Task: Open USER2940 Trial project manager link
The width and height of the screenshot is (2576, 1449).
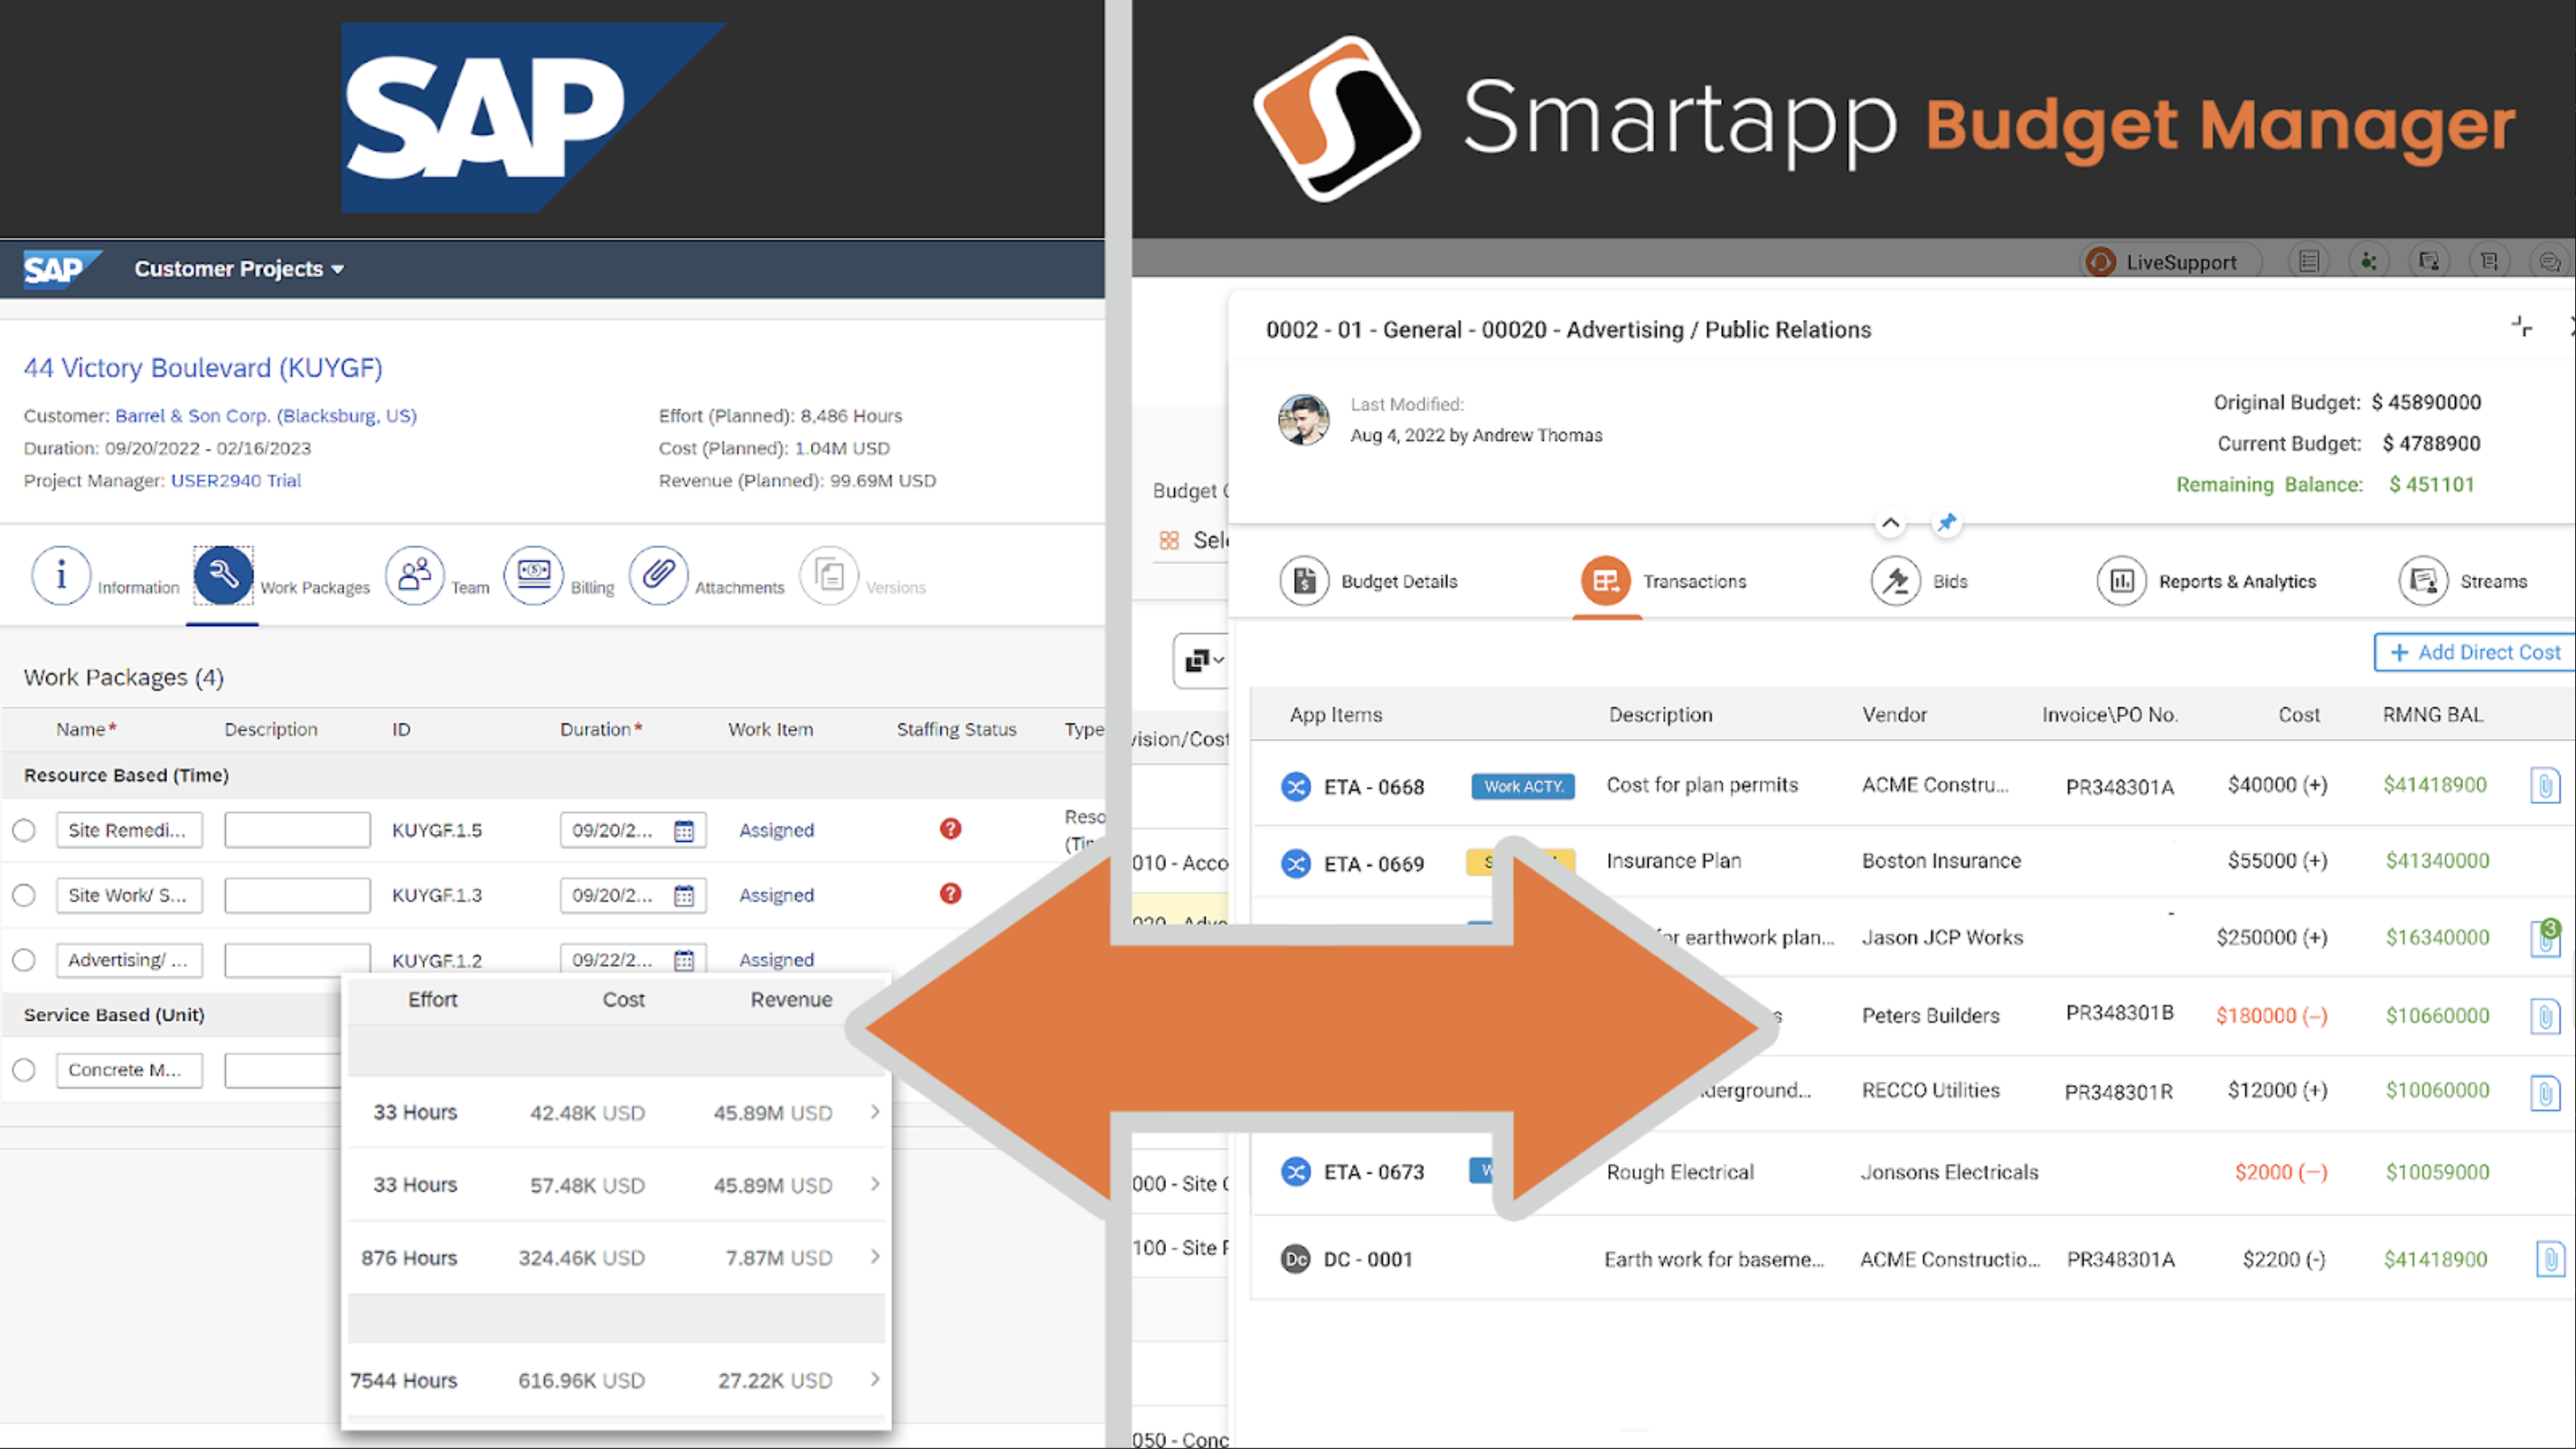Action: coord(236,481)
